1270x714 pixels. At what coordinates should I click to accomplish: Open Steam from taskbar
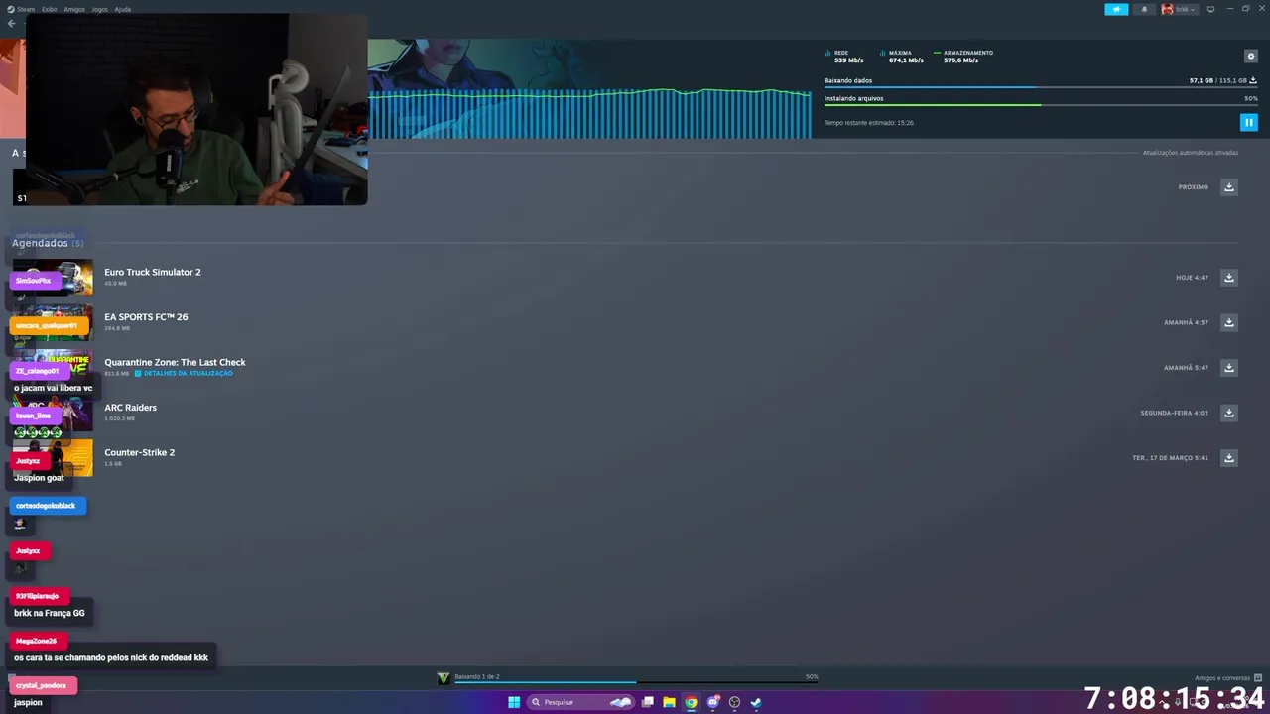click(x=756, y=702)
